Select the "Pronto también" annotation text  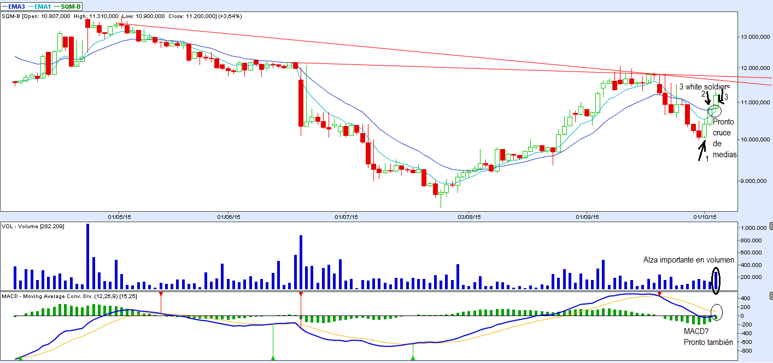707,342
